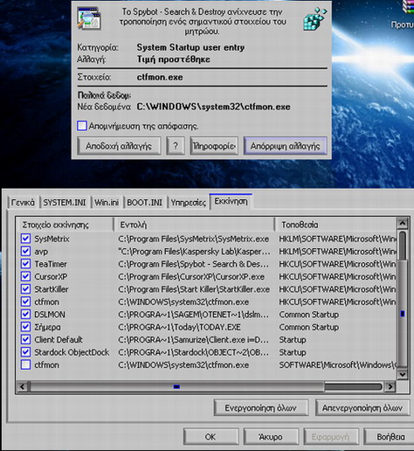414x451 pixels.
Task: Open the SYSTEM.INI tab
Action: click(65, 203)
